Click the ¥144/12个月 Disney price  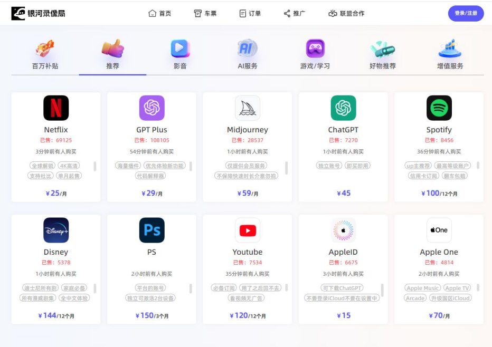[56, 315]
